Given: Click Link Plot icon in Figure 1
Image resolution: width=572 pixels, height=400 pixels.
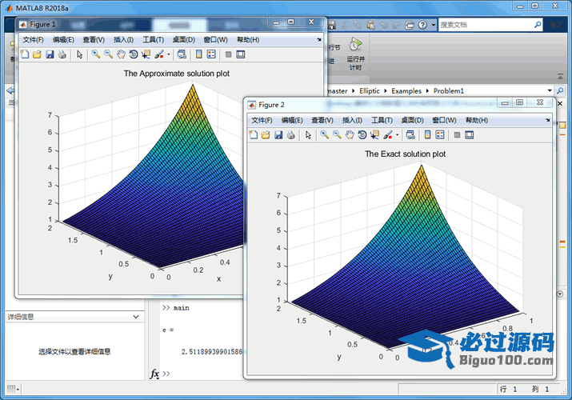Looking at the screenshot, I should [x=182, y=54].
